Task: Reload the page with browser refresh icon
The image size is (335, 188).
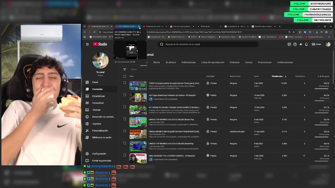Action: [x=94, y=32]
